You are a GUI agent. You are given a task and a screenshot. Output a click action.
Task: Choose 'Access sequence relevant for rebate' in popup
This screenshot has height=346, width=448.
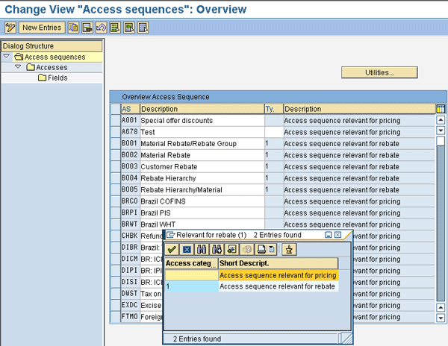277,286
